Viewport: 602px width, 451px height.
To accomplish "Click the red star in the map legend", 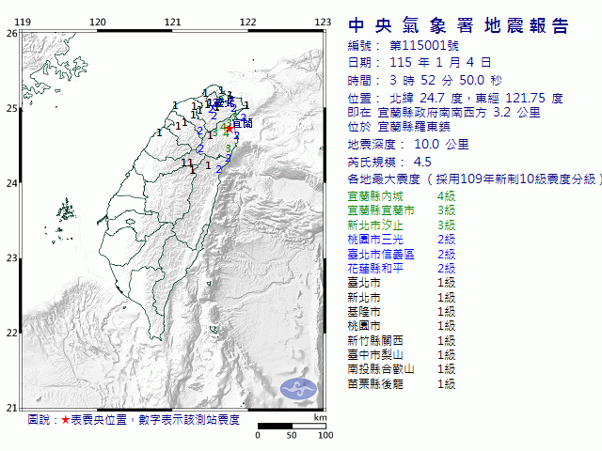I will [65, 419].
